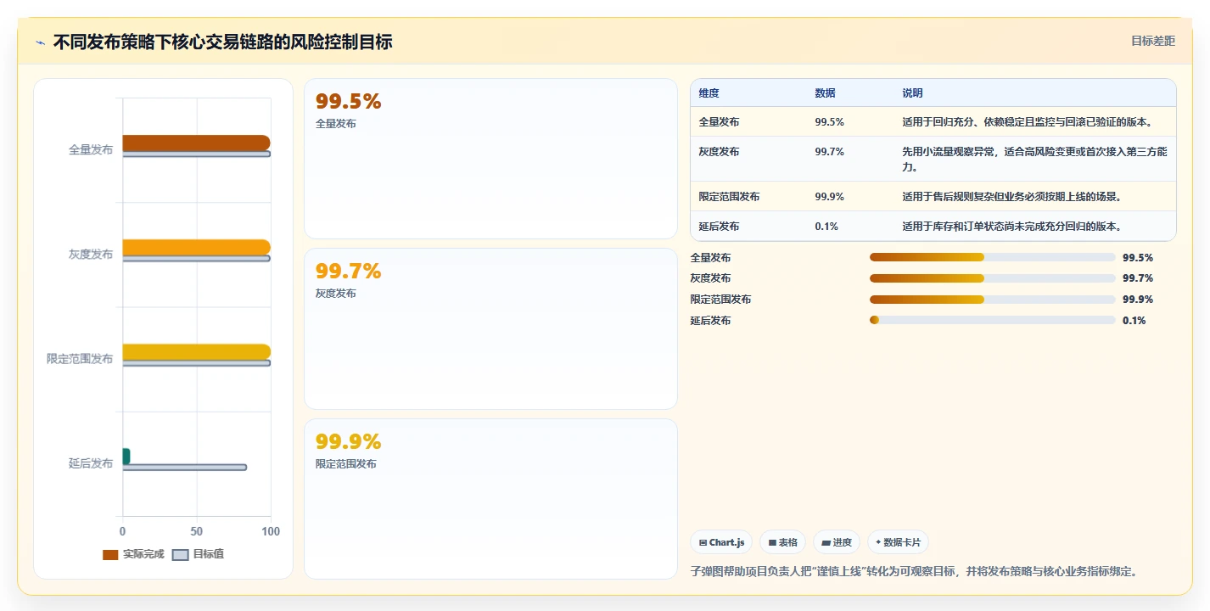Click the description starting 适用于库存和订单状态
This screenshot has height=611, width=1210.
point(1012,227)
